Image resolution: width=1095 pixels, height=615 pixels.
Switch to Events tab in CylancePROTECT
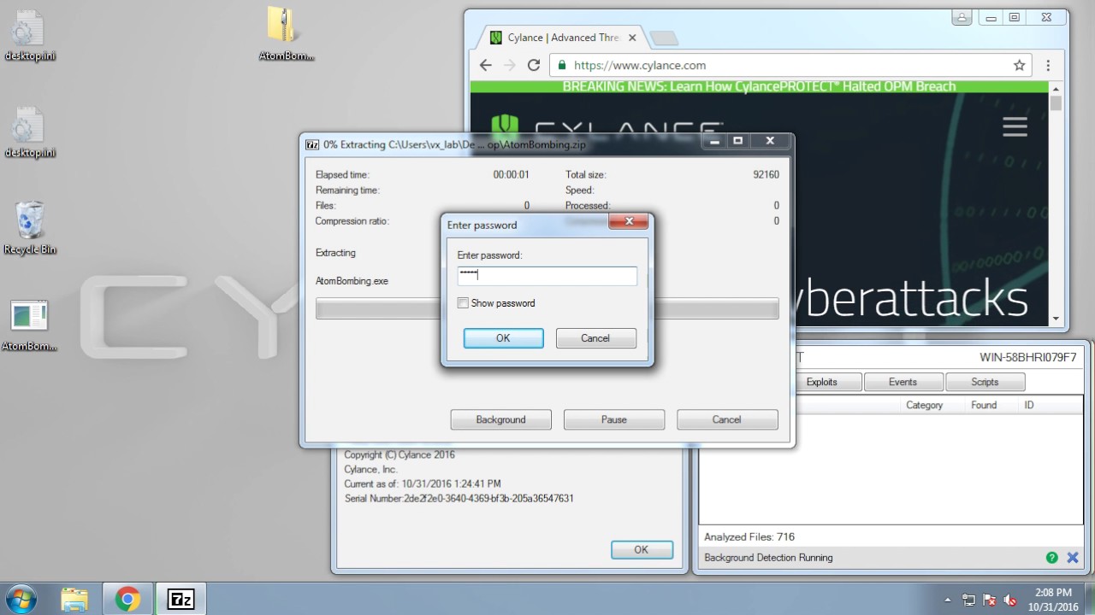click(x=903, y=382)
